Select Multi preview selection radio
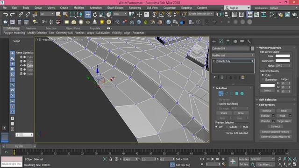This screenshot has height=168, width=299. [x=241, y=126]
